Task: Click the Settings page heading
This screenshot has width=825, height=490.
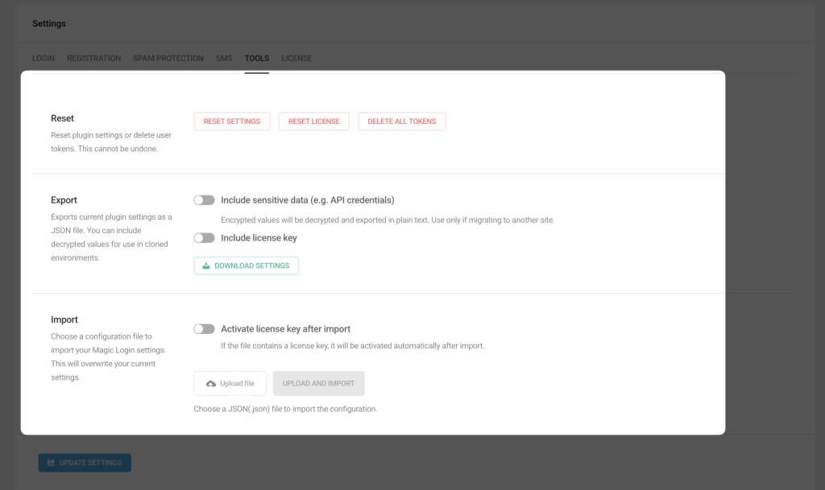Action: click(49, 23)
